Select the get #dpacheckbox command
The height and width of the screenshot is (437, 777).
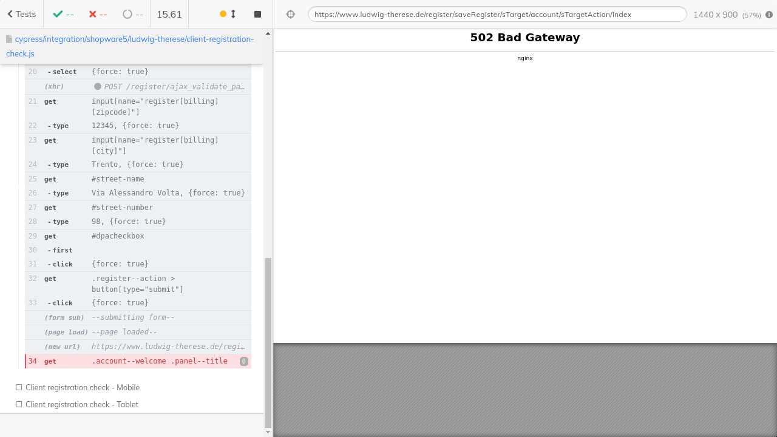pyautogui.click(x=138, y=236)
